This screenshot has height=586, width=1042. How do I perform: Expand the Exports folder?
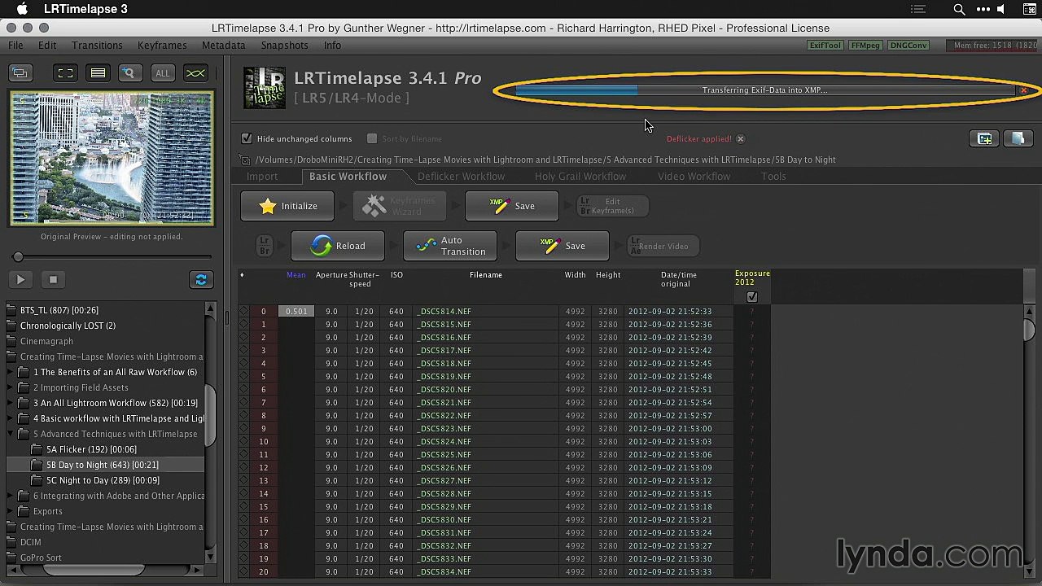(11, 511)
